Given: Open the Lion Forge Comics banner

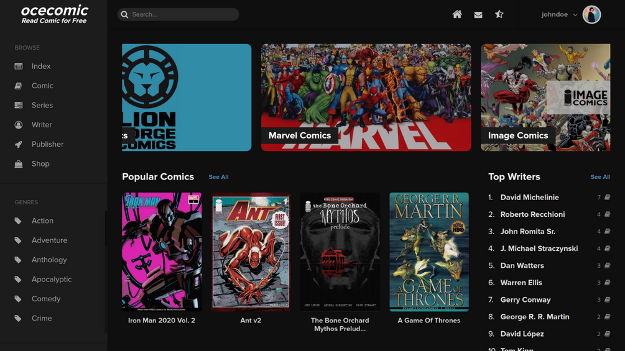Looking at the screenshot, I should [x=187, y=97].
